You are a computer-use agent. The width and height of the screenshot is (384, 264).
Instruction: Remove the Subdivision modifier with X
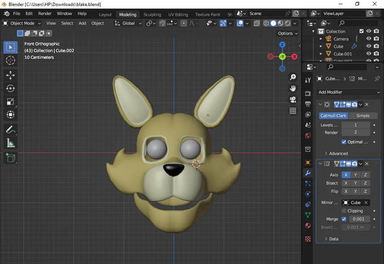(367, 105)
